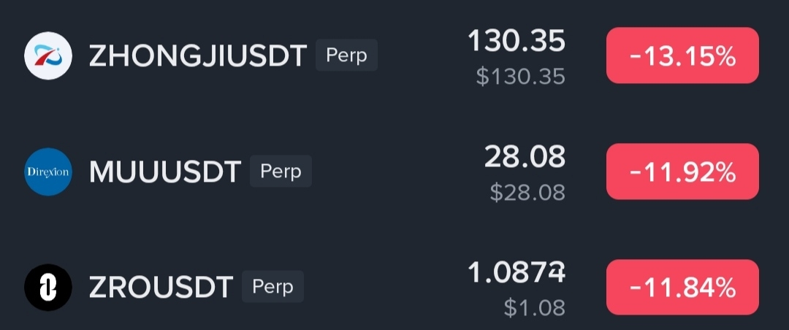
Task: Open the ZHONGJIUSDT coin logo
Action: click(x=48, y=55)
